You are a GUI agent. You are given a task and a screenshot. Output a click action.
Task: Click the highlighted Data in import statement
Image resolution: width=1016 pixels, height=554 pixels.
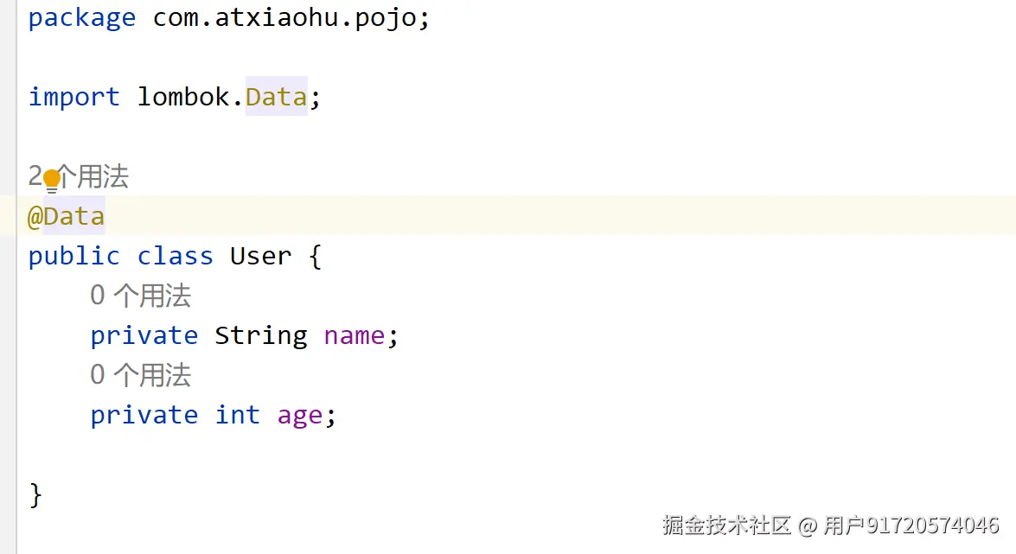coord(276,97)
